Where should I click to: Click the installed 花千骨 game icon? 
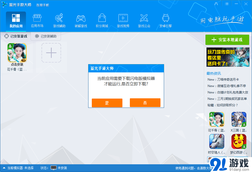17,53
